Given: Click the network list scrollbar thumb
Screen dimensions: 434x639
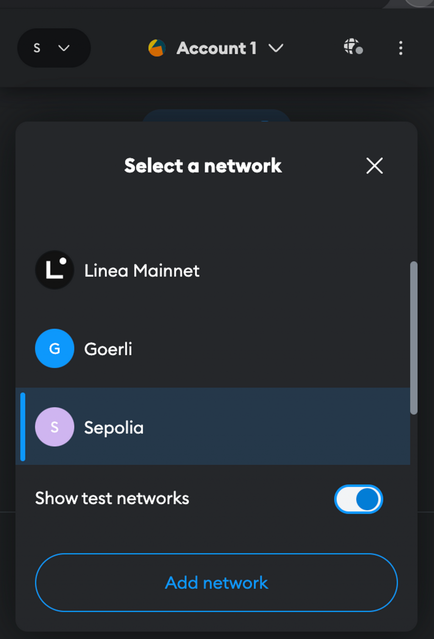Looking at the screenshot, I should [x=414, y=338].
